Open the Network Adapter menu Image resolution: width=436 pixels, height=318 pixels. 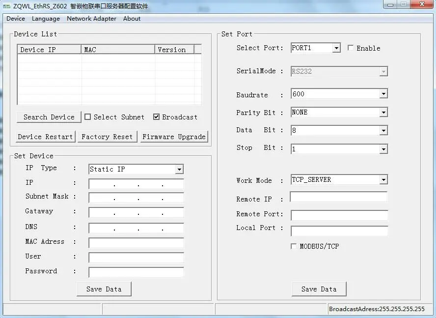click(x=91, y=18)
